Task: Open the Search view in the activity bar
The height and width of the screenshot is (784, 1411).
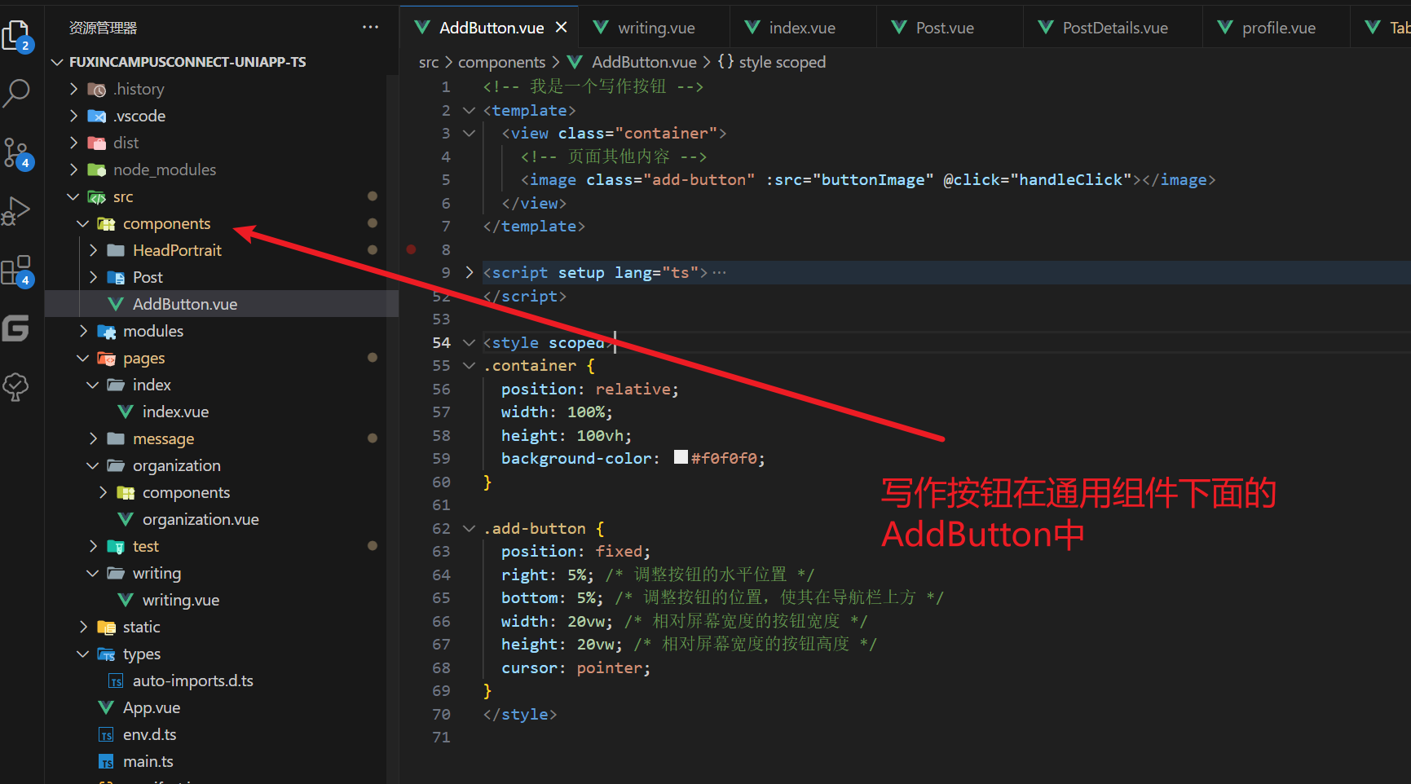Action: (16, 93)
